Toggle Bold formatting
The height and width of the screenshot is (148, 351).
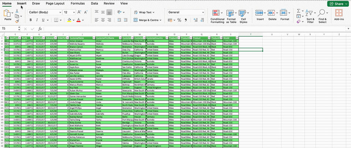(x=31, y=20)
